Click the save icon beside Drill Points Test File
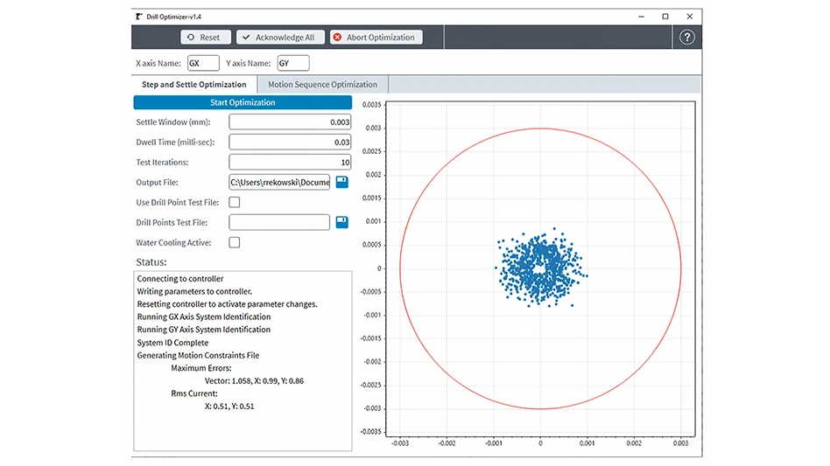 (x=341, y=222)
